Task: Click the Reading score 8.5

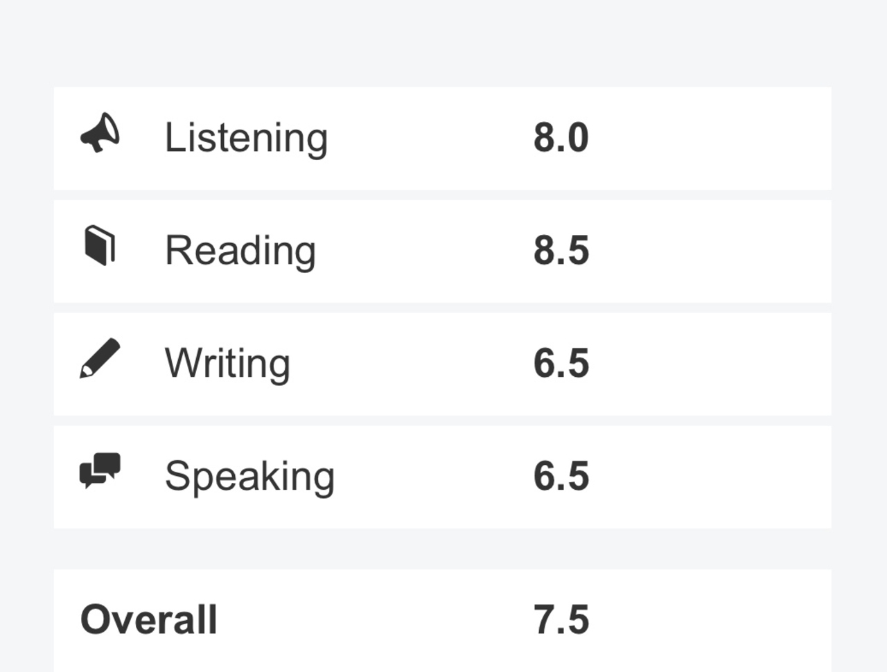Action: pos(561,250)
